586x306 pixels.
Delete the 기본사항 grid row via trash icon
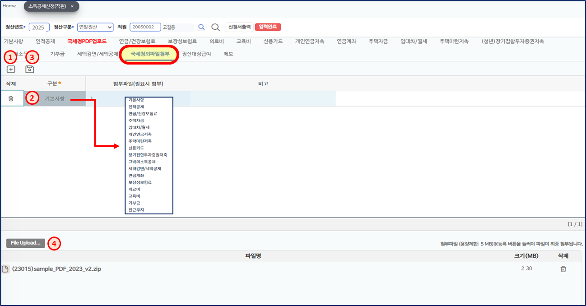tap(11, 98)
